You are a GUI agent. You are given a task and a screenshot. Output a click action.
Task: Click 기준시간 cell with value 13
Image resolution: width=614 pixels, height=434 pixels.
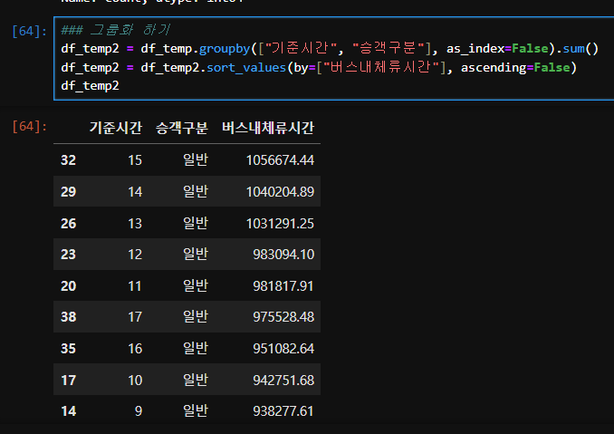point(135,223)
